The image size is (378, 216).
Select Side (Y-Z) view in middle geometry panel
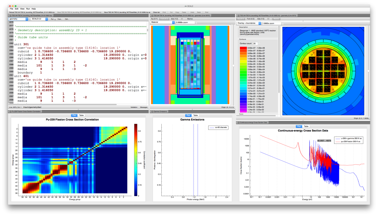[x=174, y=19]
